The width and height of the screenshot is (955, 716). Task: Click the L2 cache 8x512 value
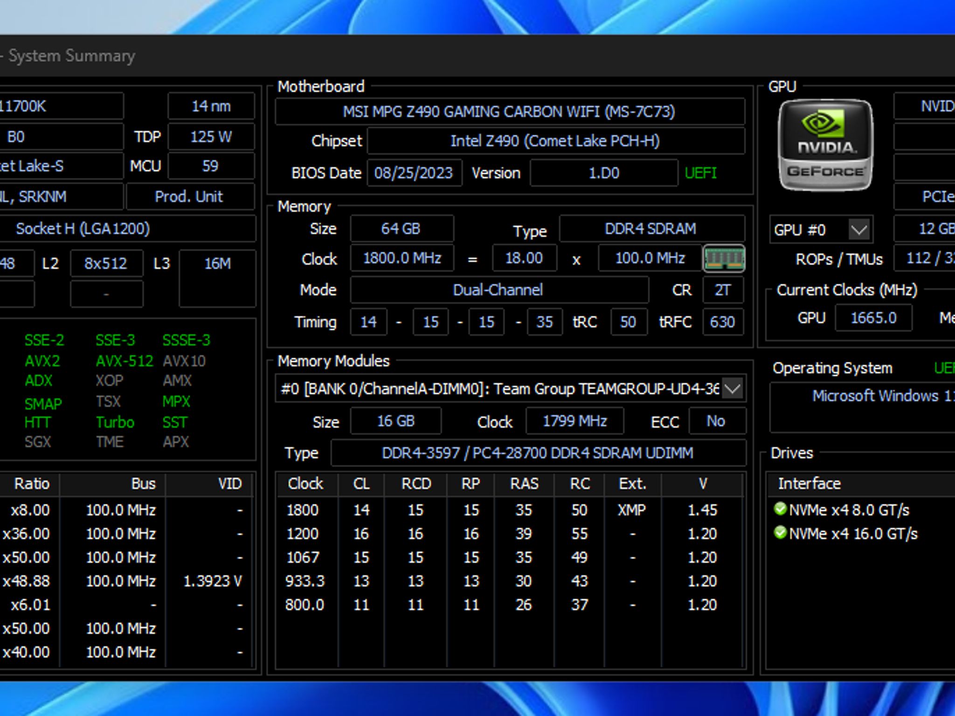pos(106,263)
